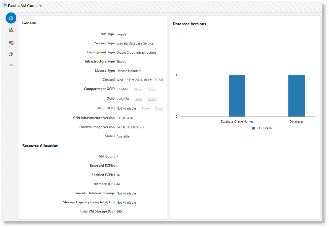Select the Created date Wed, 02 Oct 2024
Screen dimensions: 329x228
[140, 80]
